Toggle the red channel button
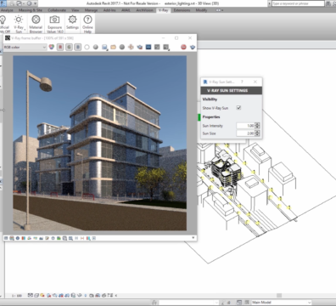This screenshot has height=306, width=336. coord(60,47)
